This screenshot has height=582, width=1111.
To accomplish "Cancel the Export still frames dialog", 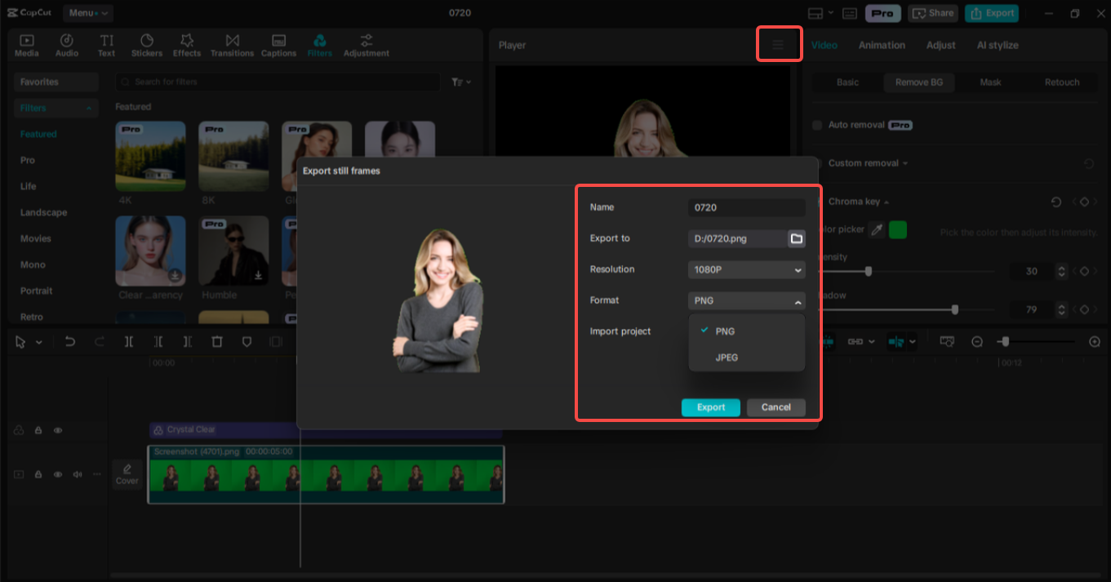I will coord(775,407).
